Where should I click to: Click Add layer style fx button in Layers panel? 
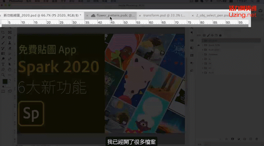coord(227,139)
